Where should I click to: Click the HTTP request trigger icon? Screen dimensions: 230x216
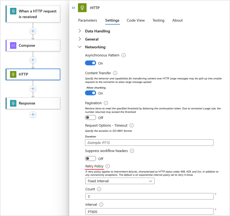click(x=12, y=11)
